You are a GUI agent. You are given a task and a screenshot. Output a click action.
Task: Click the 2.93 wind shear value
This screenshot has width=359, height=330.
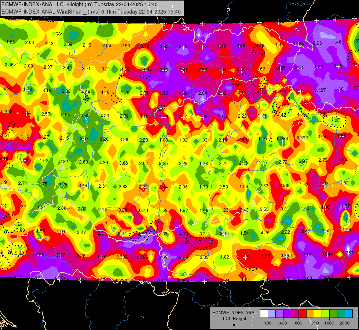click(8, 88)
